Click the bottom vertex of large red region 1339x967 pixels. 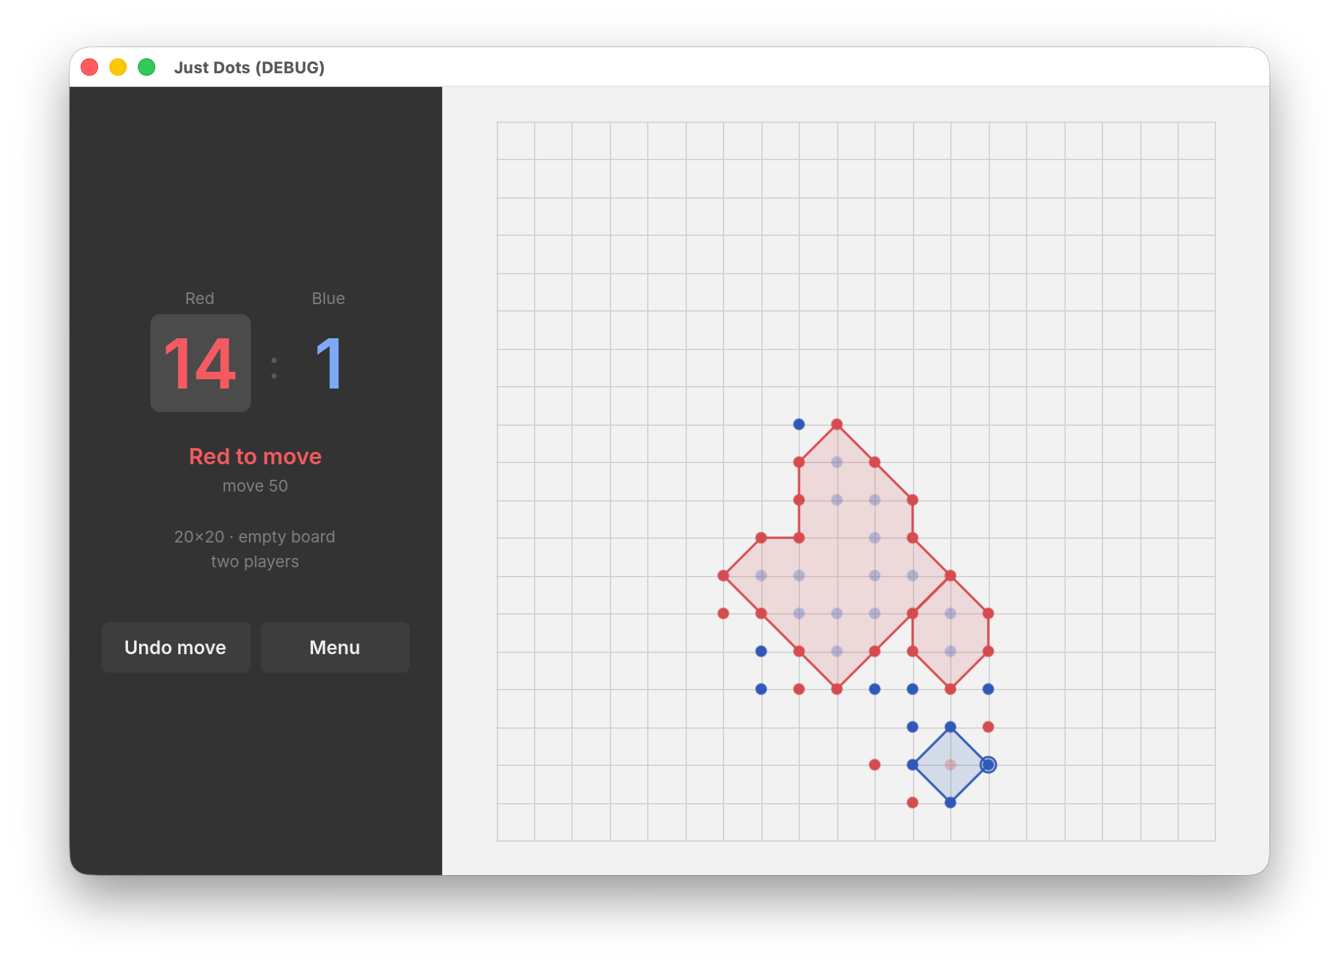(x=837, y=689)
